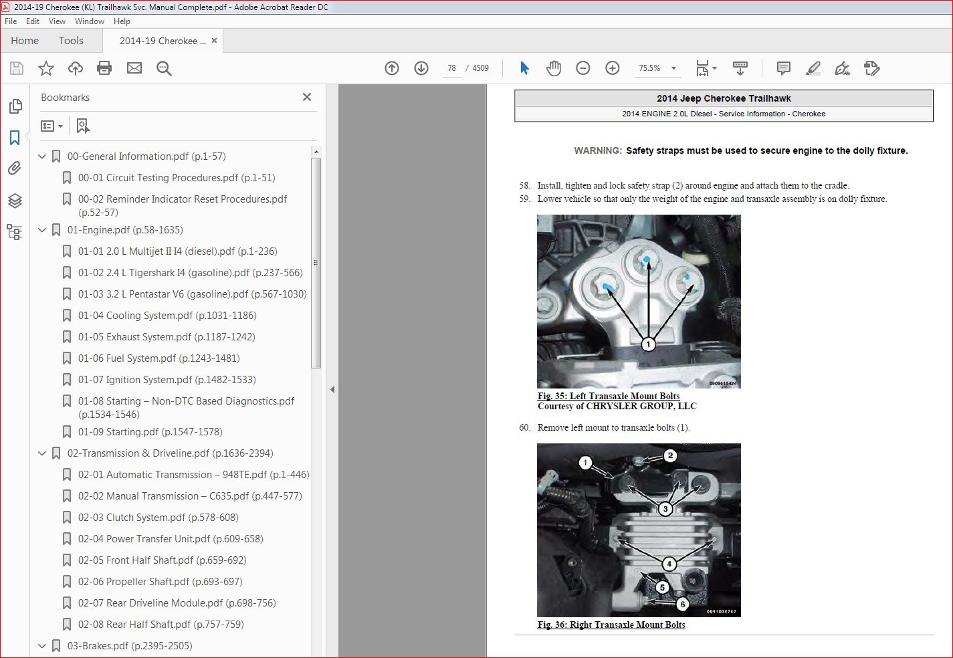Screen dimensions: 953x658
Task: Activate the Hand pan tool
Action: (x=554, y=68)
